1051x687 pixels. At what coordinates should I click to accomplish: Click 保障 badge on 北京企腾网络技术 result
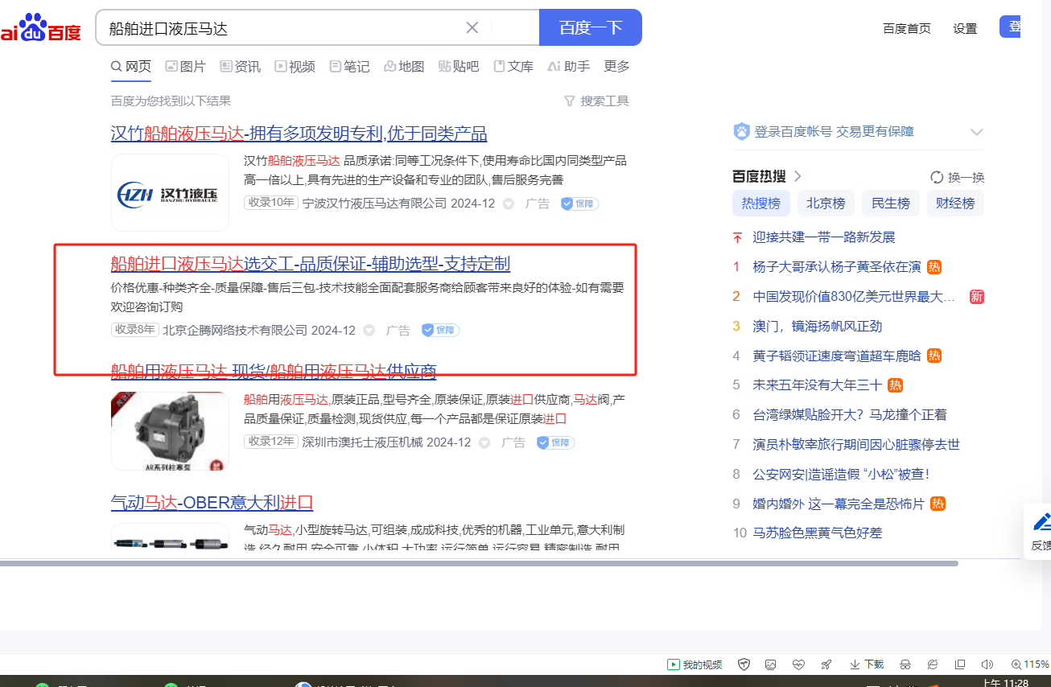coord(440,330)
